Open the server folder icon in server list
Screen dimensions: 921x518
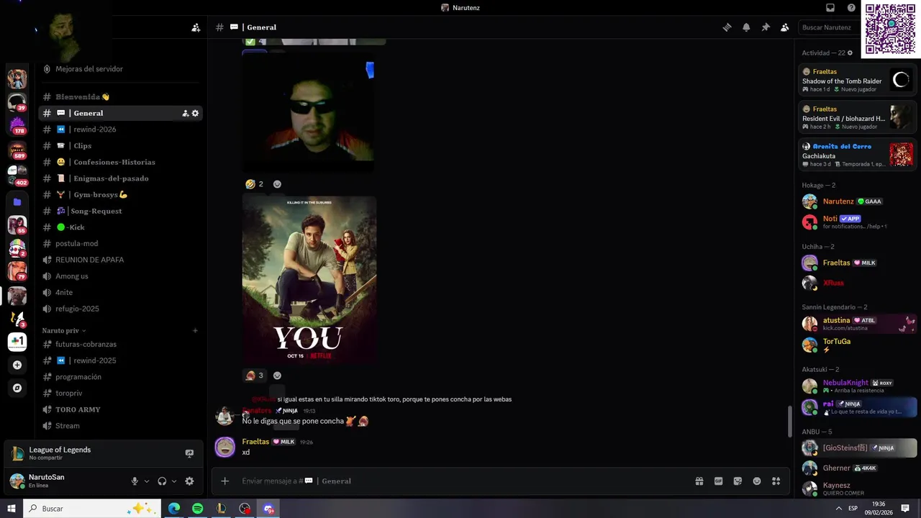(x=17, y=202)
